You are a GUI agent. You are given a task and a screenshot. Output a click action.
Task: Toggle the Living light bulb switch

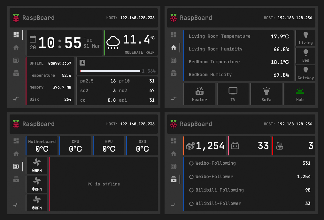point(305,35)
